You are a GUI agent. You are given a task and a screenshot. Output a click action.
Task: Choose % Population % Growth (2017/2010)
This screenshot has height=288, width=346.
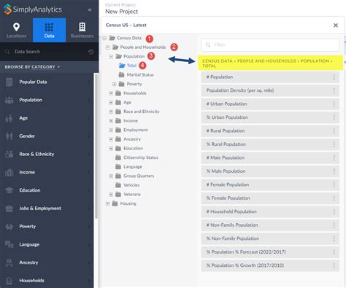[x=270, y=265]
